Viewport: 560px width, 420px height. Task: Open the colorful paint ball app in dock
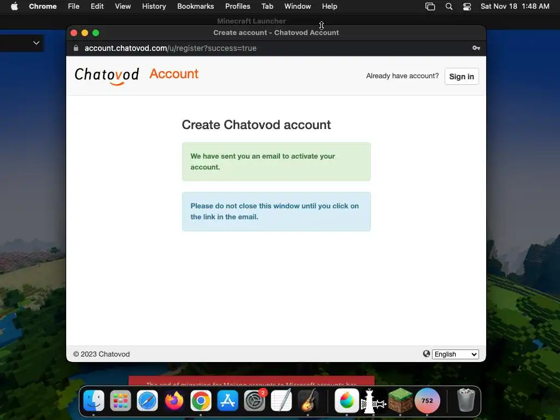coord(346,400)
